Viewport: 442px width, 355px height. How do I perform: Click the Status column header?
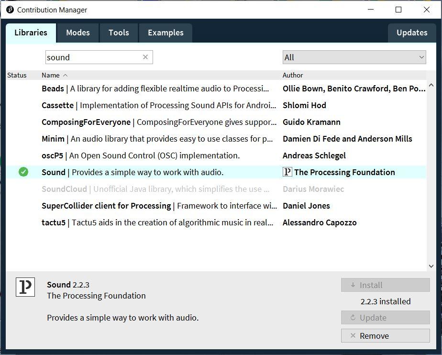(x=17, y=75)
